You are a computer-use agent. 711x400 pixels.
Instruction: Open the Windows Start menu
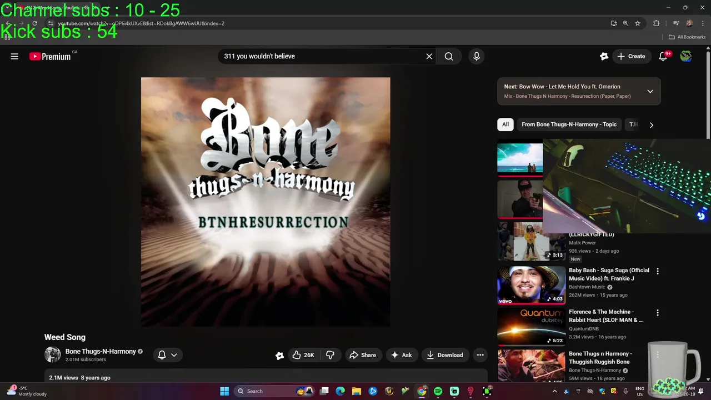[x=224, y=391]
